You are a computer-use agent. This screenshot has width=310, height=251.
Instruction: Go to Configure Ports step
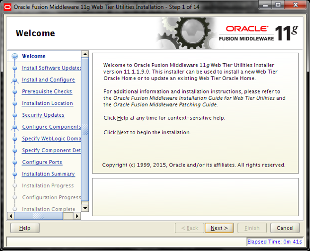pyautogui.click(x=42, y=162)
